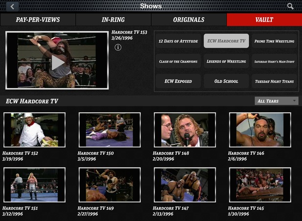The width and height of the screenshot is (302, 221).
Task: Click the 'Hardcore TV 150' caption
Action: [x=95, y=153]
